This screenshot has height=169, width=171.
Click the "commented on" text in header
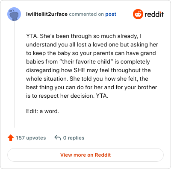86,14
